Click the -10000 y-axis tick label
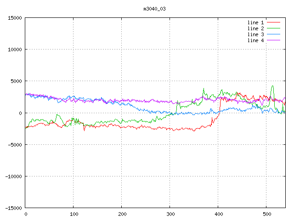This screenshot has width=294, height=220. click(x=13, y=176)
